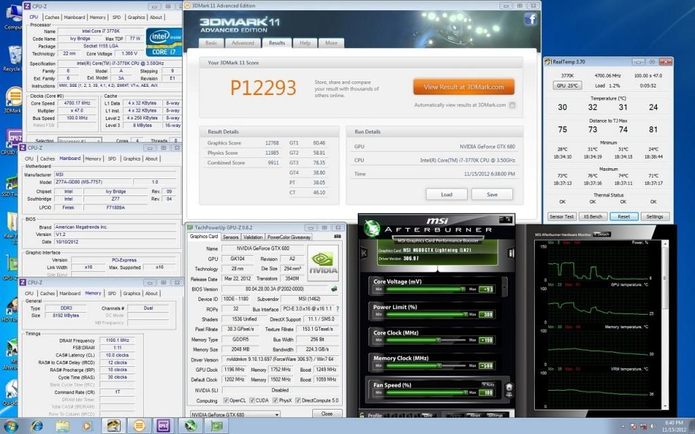The image size is (695, 434).
Task: Open the CPUID desktop shortcut
Action: [x=14, y=141]
